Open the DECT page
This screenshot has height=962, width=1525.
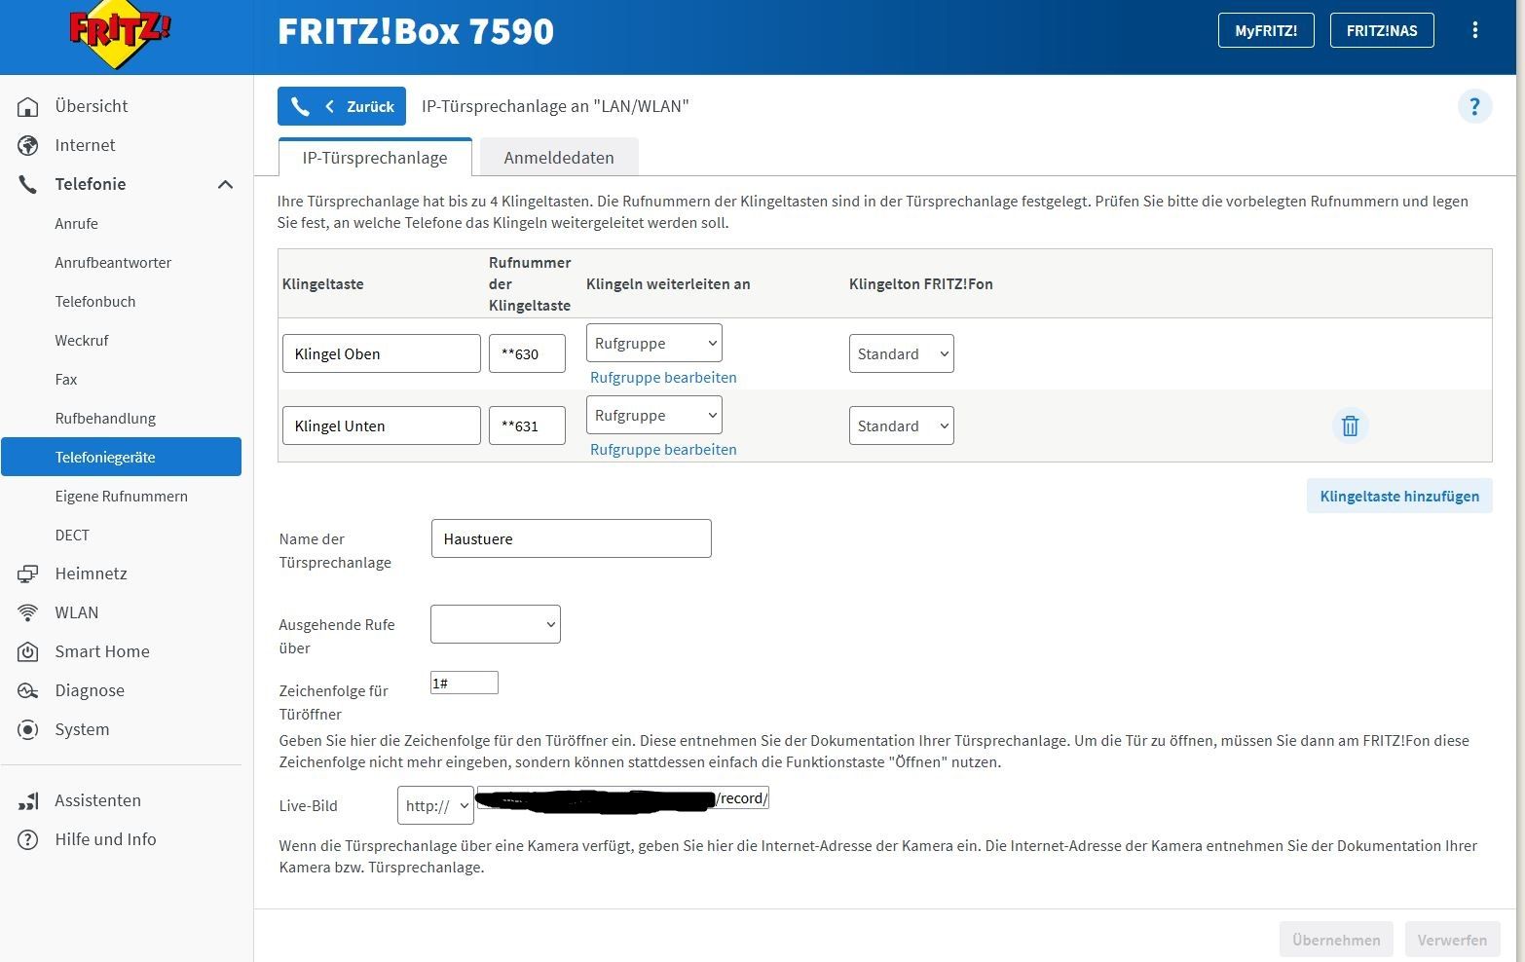click(x=72, y=535)
